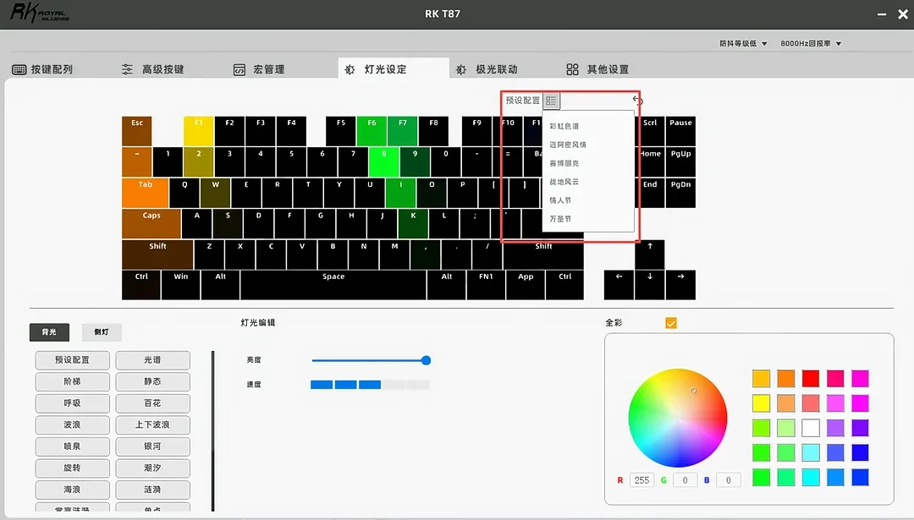Select the up arrow key on keyboard

tap(650, 255)
